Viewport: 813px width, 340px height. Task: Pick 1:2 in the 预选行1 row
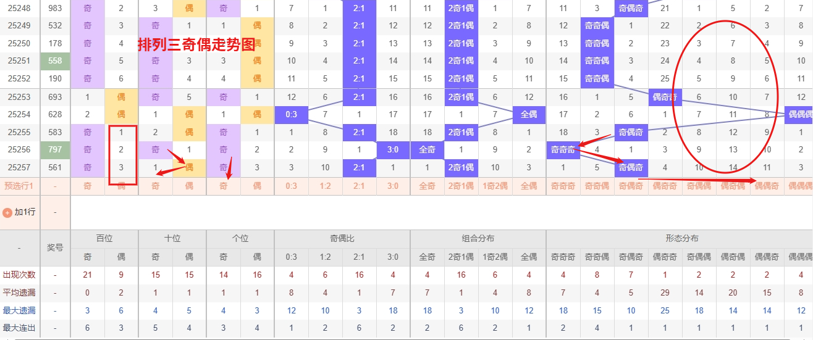click(x=326, y=185)
